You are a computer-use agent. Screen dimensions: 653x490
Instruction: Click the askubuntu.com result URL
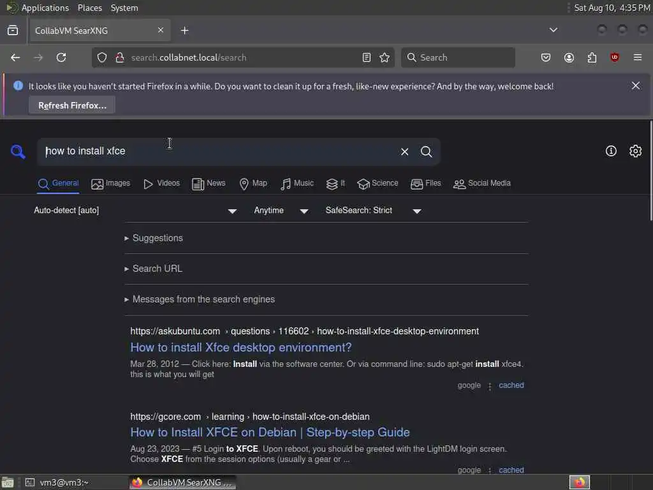pos(304,331)
